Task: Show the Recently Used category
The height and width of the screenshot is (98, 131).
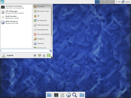Action: point(42,11)
